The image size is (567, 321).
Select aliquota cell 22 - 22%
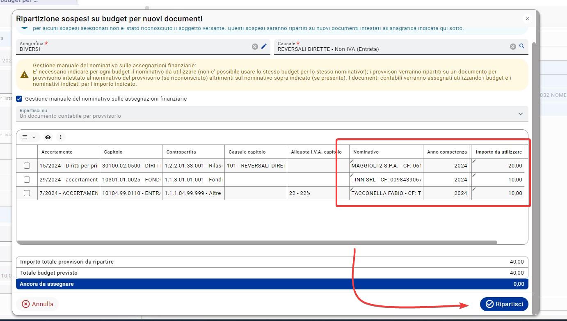coord(318,193)
